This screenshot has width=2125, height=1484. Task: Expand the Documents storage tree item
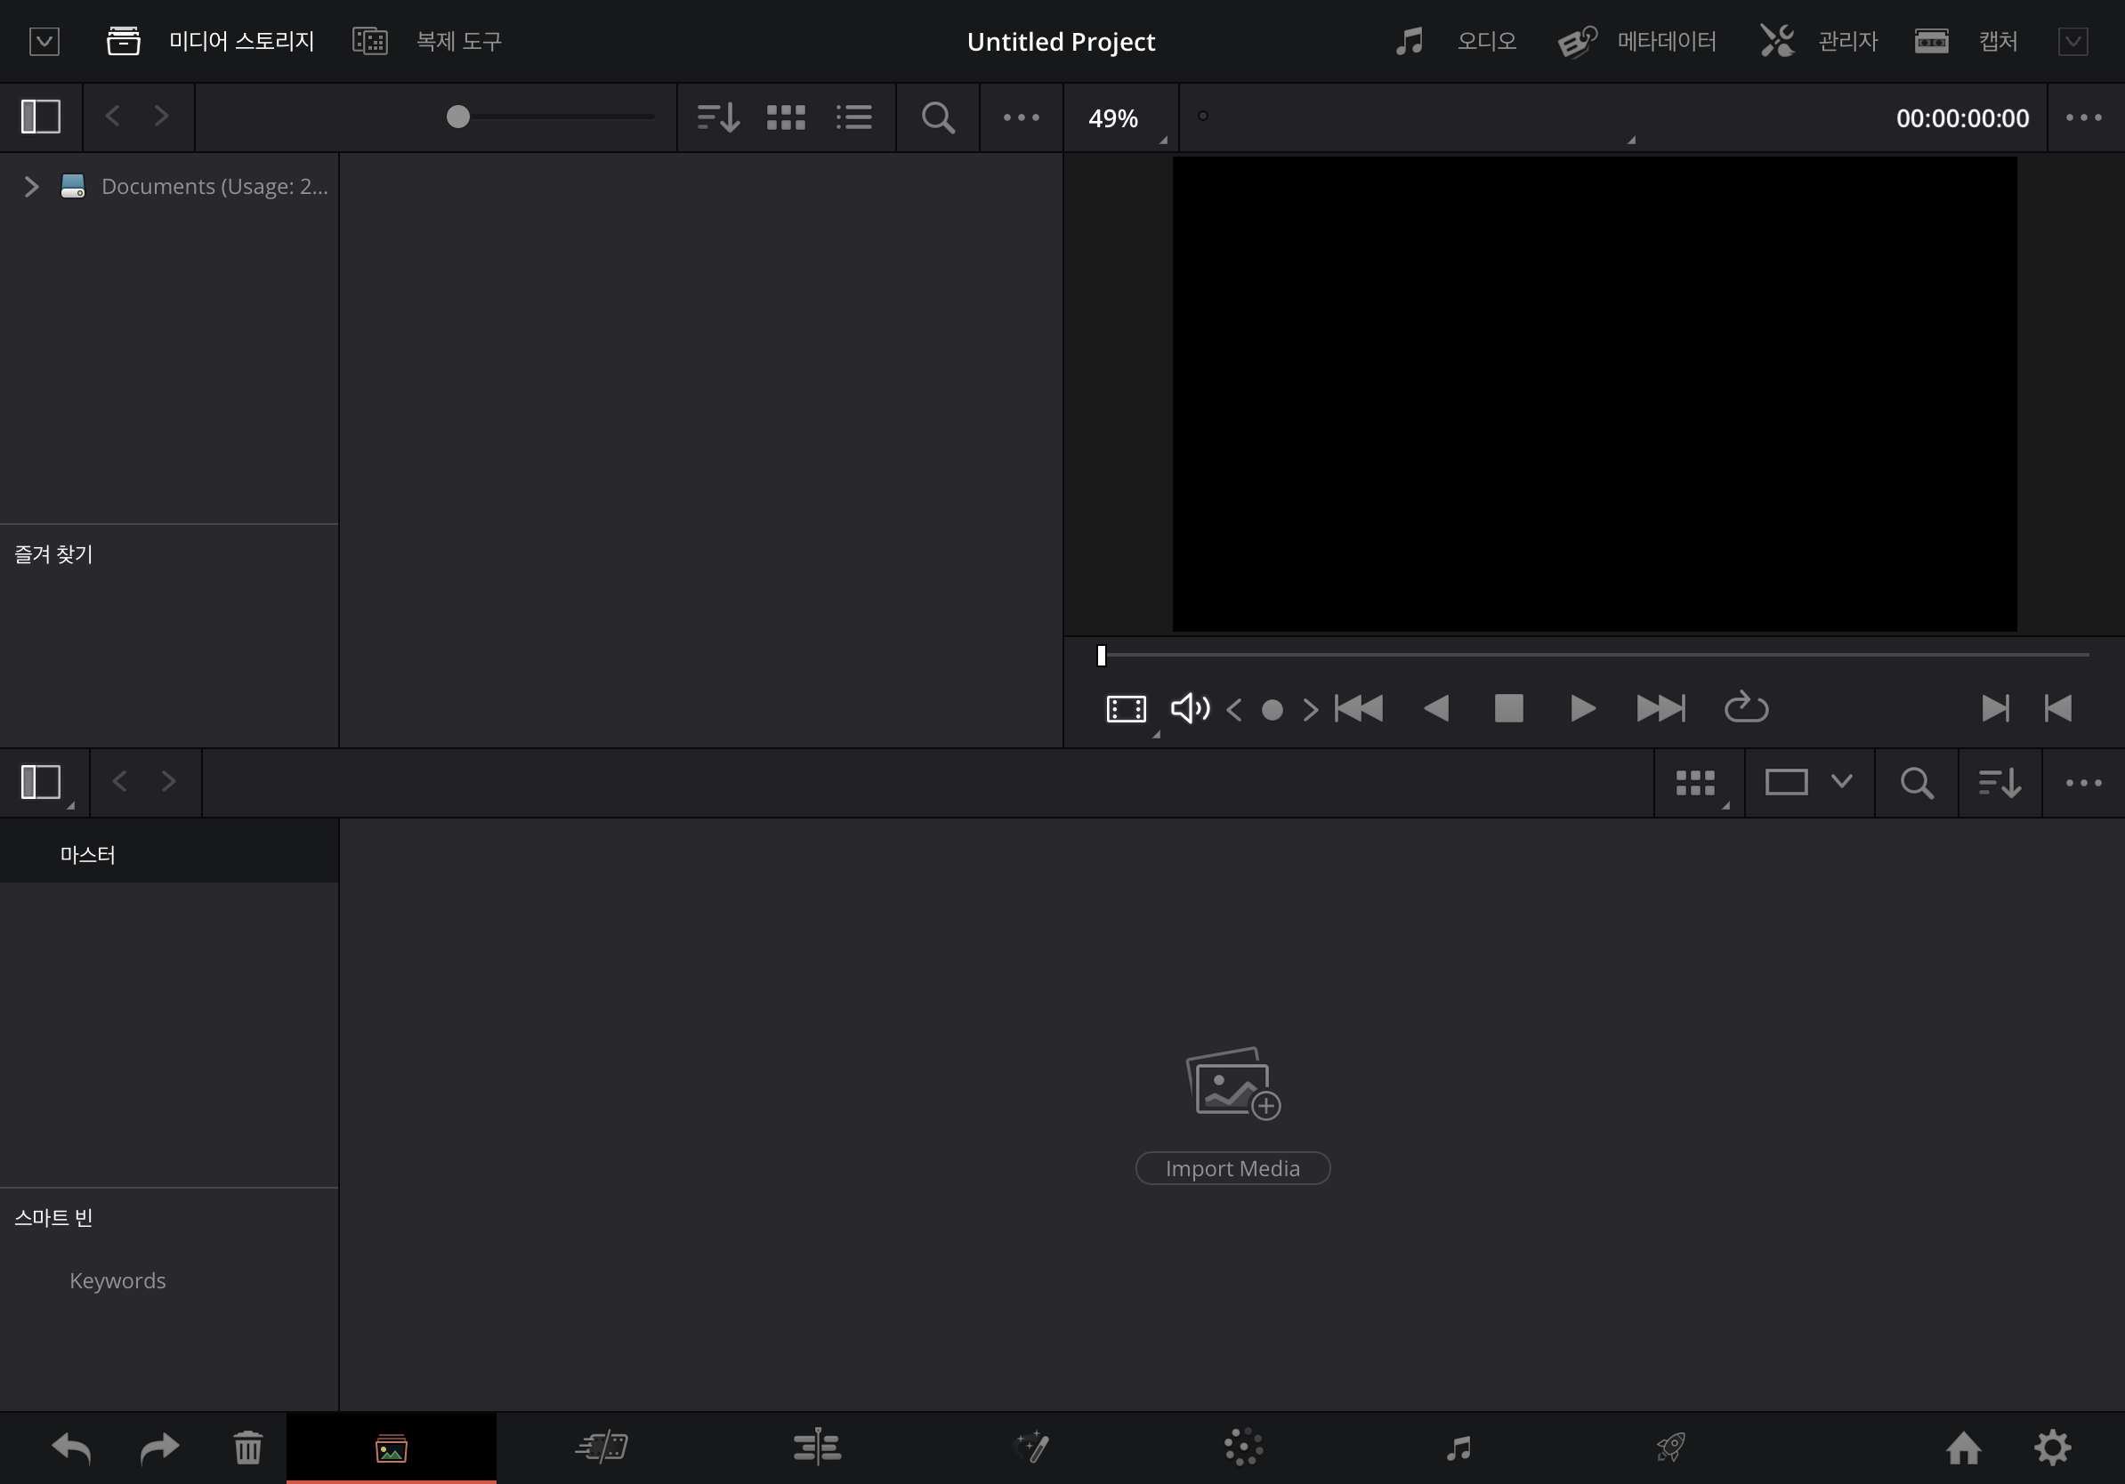pyautogui.click(x=31, y=187)
